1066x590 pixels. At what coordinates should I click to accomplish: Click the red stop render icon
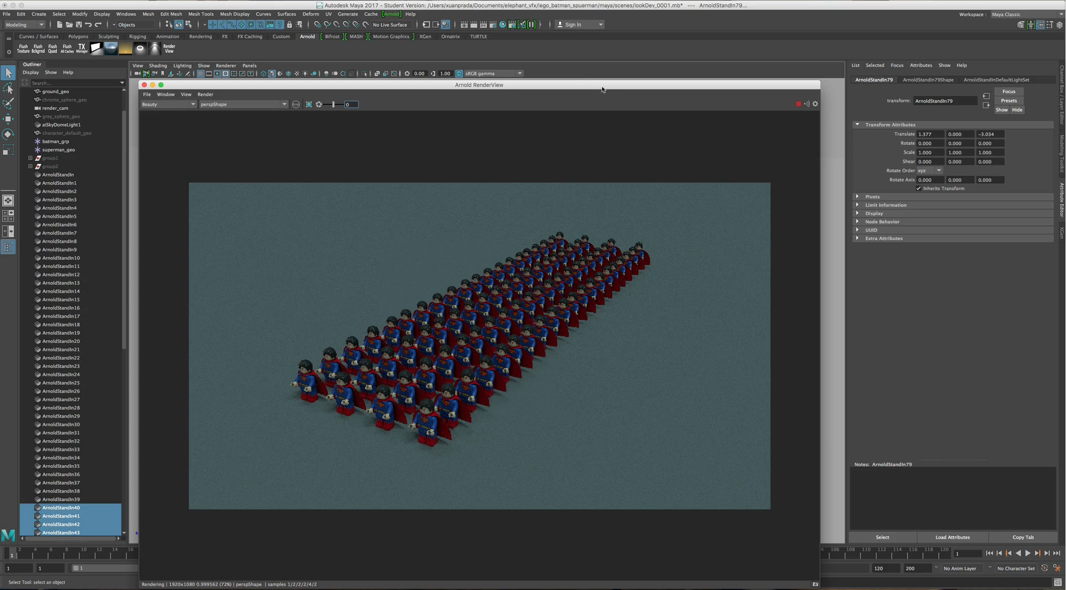[x=798, y=104]
